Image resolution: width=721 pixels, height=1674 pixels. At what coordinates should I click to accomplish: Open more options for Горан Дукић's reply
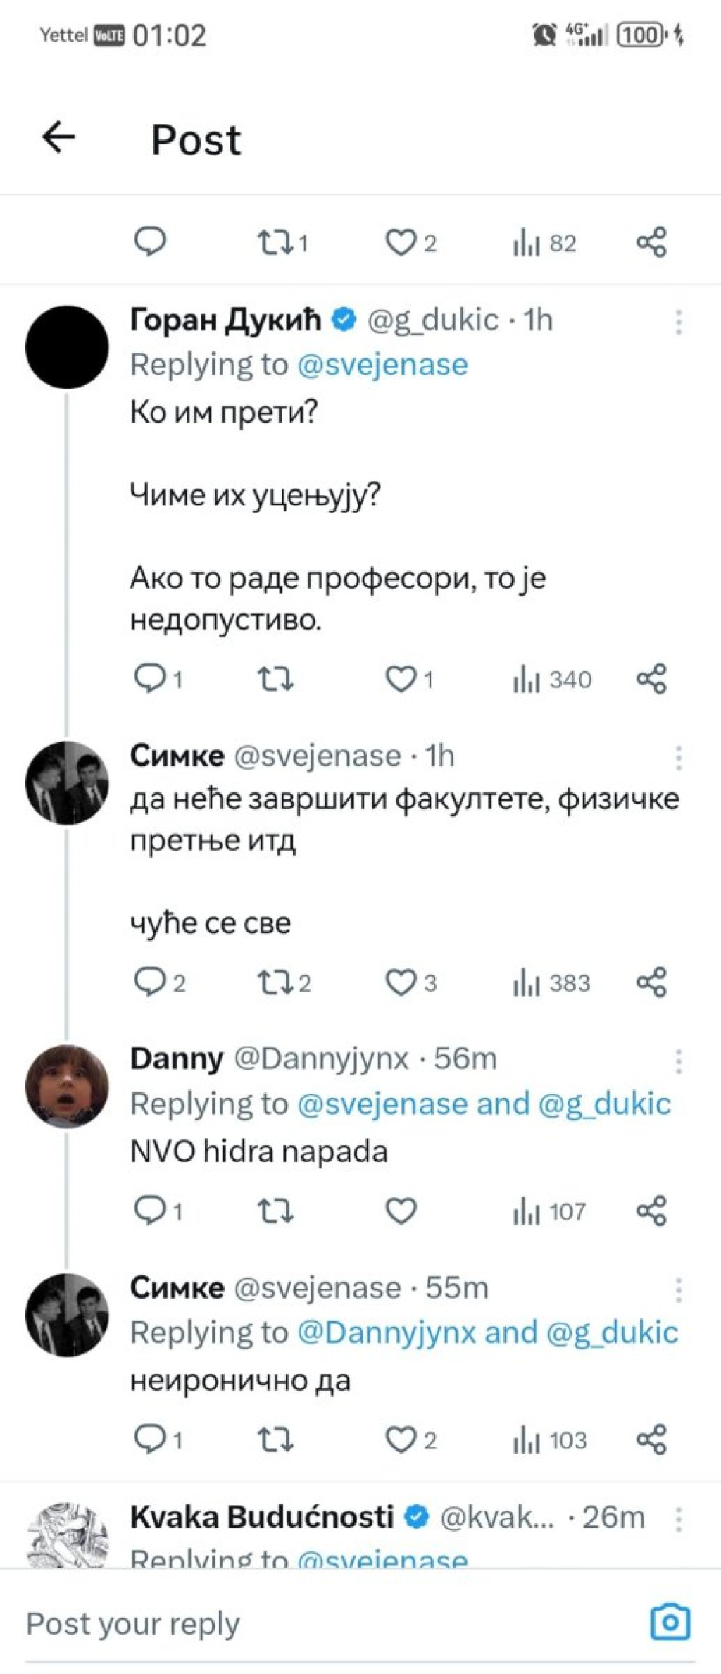pyautogui.click(x=679, y=321)
